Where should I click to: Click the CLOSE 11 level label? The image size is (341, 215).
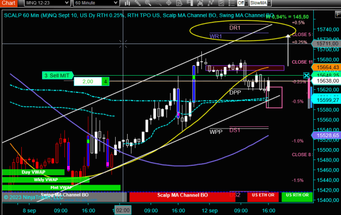302,62
